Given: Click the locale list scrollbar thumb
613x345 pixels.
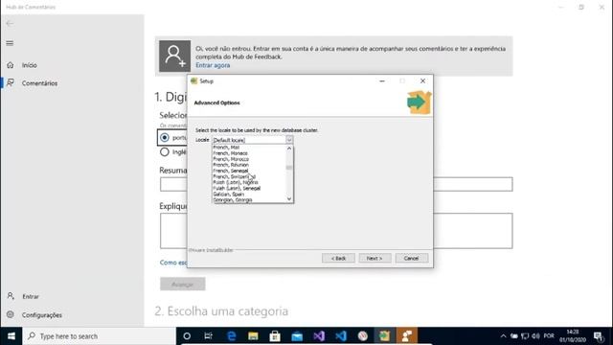Looking at the screenshot, I should click(x=289, y=168).
